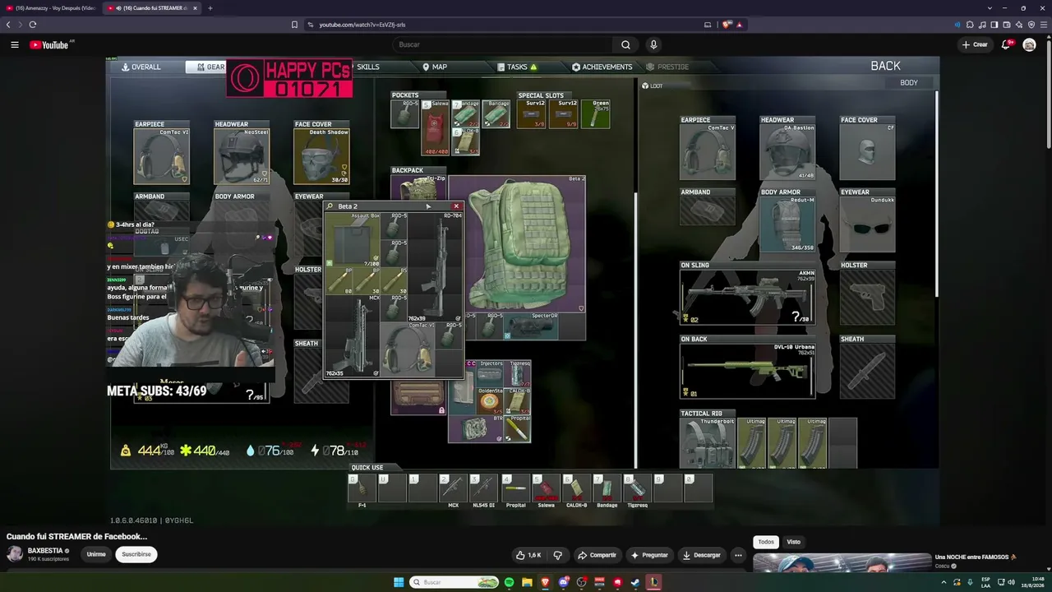1052x592 pixels.
Task: Share the video using Compartir
Action: click(x=597, y=555)
